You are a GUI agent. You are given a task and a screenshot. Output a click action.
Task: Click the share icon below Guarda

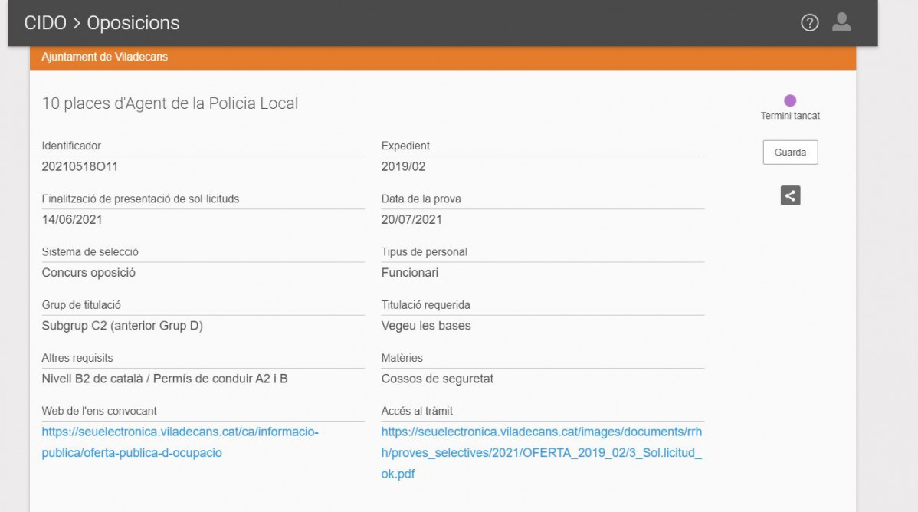pyautogui.click(x=790, y=195)
